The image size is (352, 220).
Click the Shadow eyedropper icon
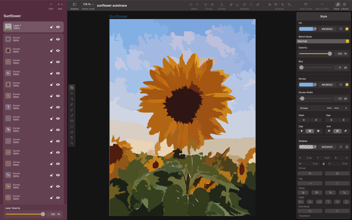[x=315, y=147]
